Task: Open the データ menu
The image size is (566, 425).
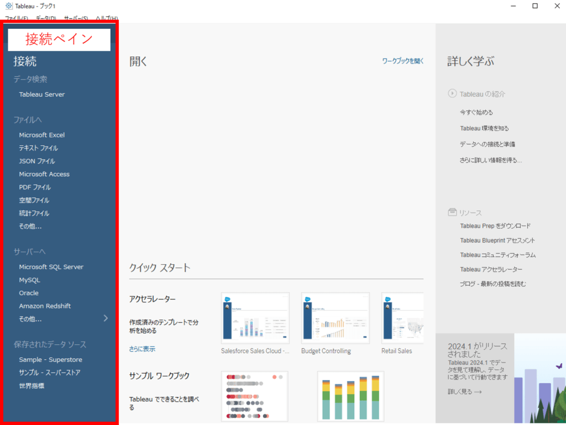Action: pos(46,19)
